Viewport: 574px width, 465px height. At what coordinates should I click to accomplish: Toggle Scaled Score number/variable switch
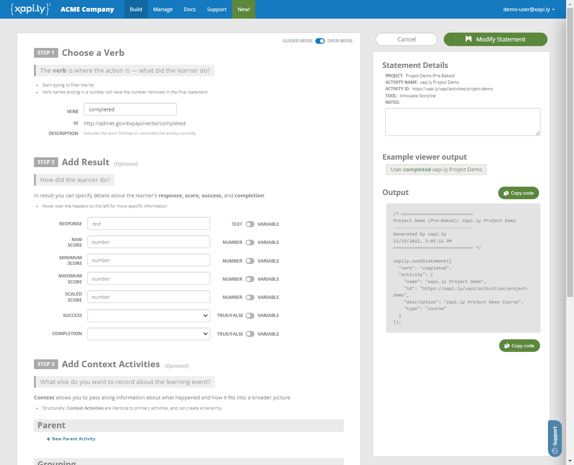pos(250,297)
